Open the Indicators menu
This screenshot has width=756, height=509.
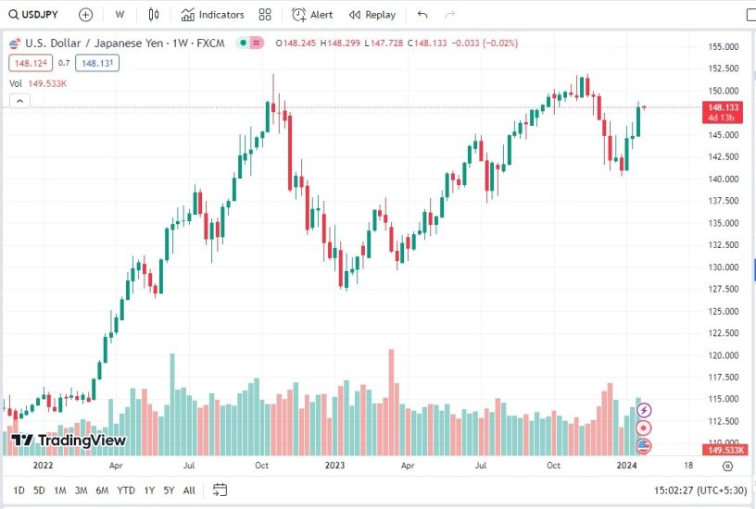[213, 15]
